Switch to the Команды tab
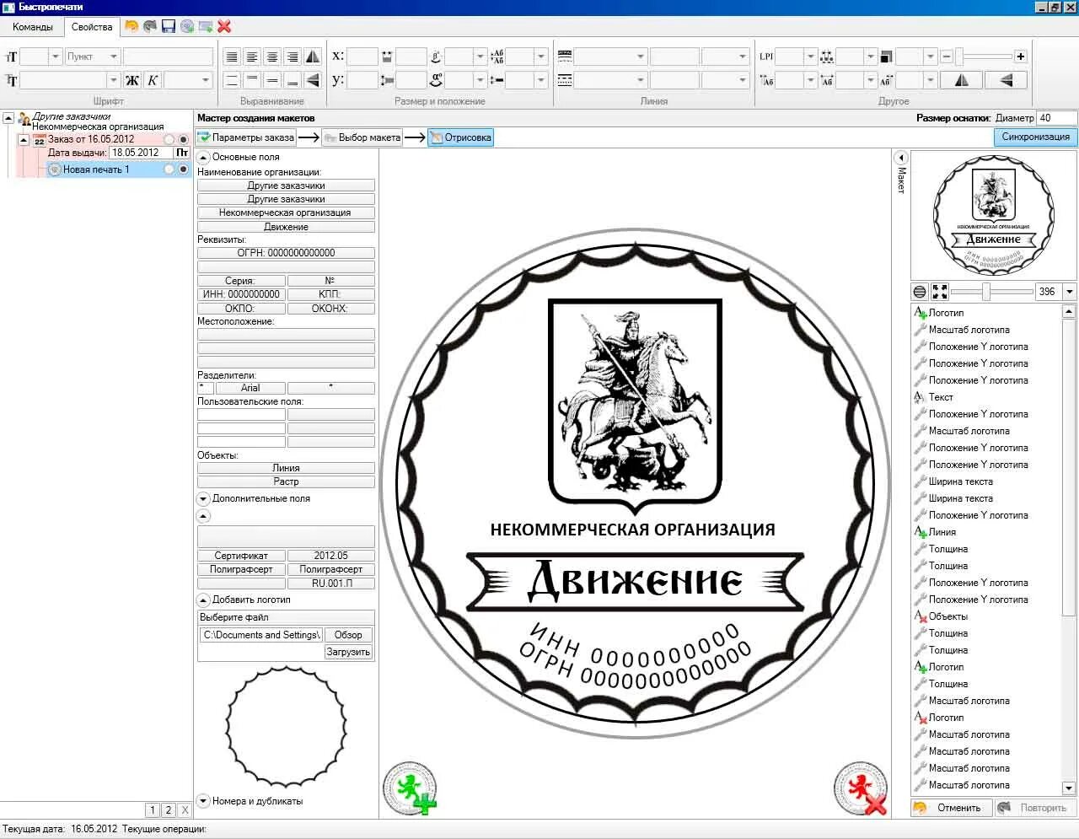 [x=33, y=27]
